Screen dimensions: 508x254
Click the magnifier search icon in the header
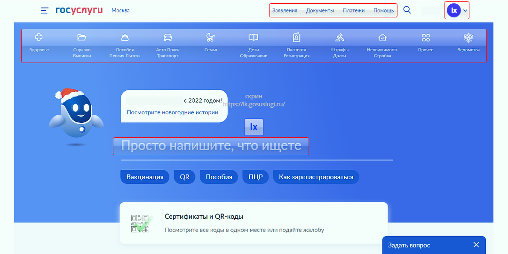pos(407,10)
